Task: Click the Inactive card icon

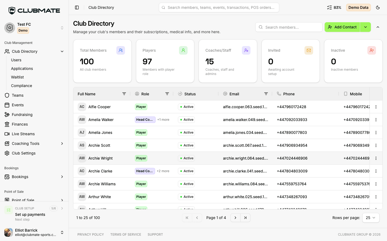Action: coord(372,50)
